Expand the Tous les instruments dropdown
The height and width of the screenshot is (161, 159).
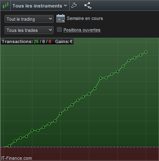pos(40,6)
